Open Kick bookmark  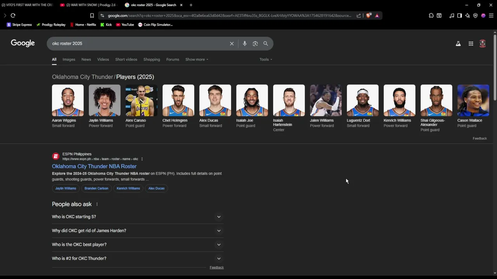point(106,24)
